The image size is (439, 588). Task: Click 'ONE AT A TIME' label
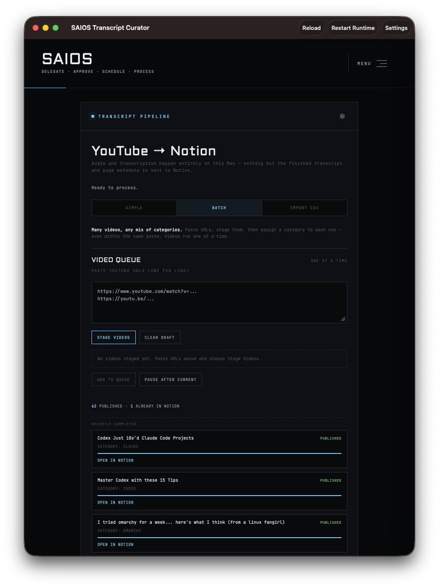click(329, 261)
